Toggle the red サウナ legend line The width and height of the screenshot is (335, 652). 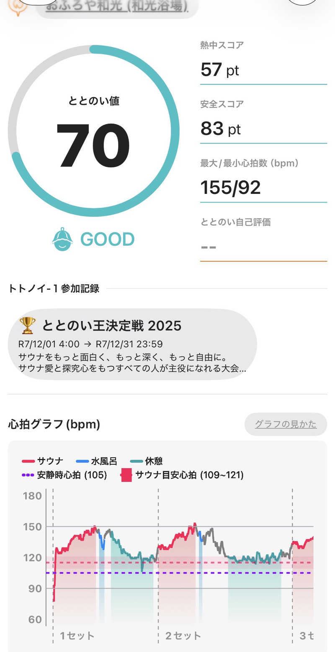tap(43, 461)
